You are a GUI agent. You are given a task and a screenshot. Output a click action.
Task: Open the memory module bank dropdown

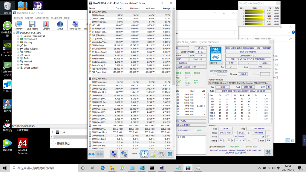pos(240,83)
